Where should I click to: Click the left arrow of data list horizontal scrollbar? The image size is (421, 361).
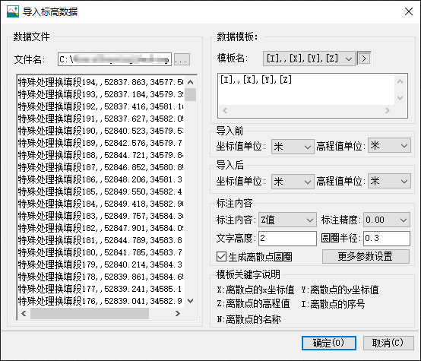(24, 313)
